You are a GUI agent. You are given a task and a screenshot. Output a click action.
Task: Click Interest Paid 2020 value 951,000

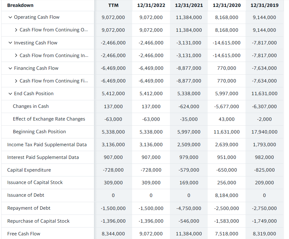click(227, 157)
